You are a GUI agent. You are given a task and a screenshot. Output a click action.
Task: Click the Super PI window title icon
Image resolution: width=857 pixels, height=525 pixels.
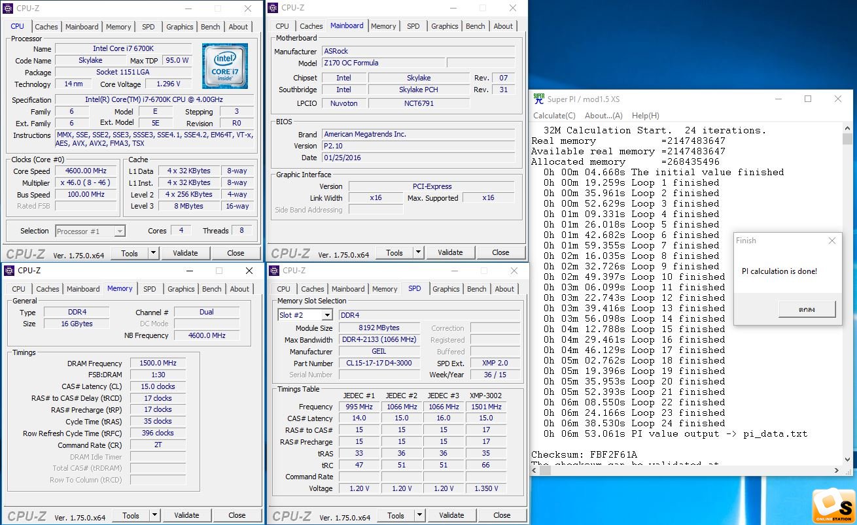(539, 99)
